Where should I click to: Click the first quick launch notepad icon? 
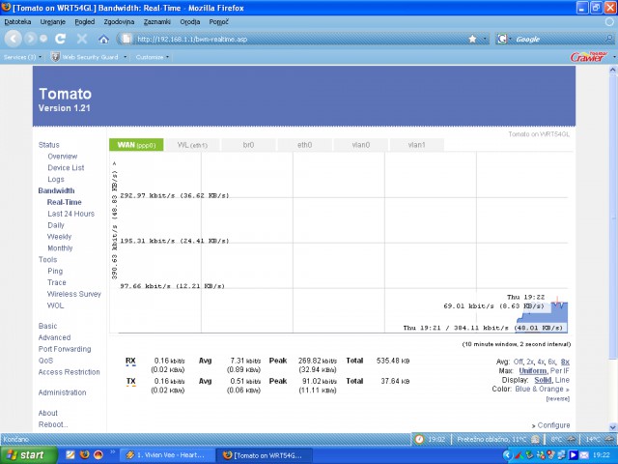tap(70, 455)
